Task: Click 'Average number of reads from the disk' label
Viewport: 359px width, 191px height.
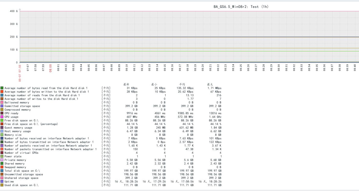Action: pos(42,95)
